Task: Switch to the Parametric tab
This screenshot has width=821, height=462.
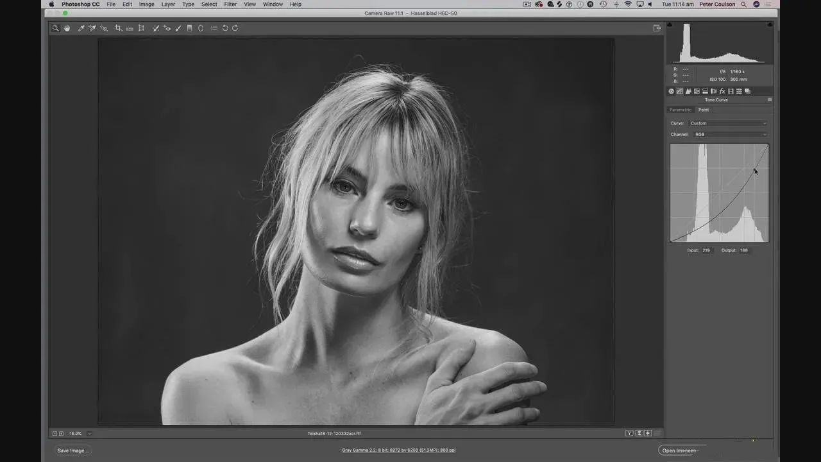Action: [681, 110]
